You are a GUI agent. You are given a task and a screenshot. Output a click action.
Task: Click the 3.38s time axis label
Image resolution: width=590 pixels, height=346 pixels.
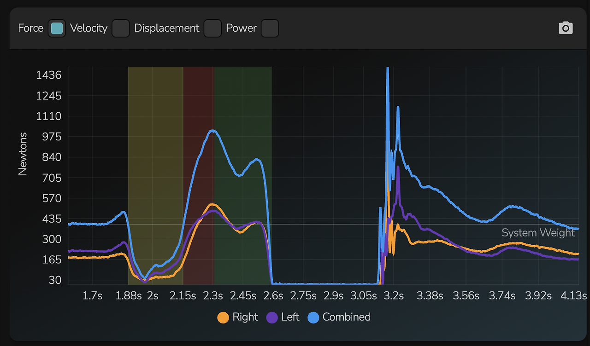tap(430, 295)
